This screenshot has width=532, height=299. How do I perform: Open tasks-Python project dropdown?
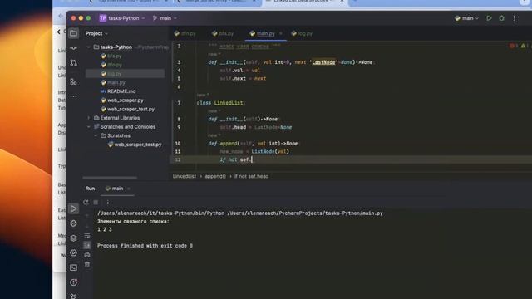coord(122,18)
